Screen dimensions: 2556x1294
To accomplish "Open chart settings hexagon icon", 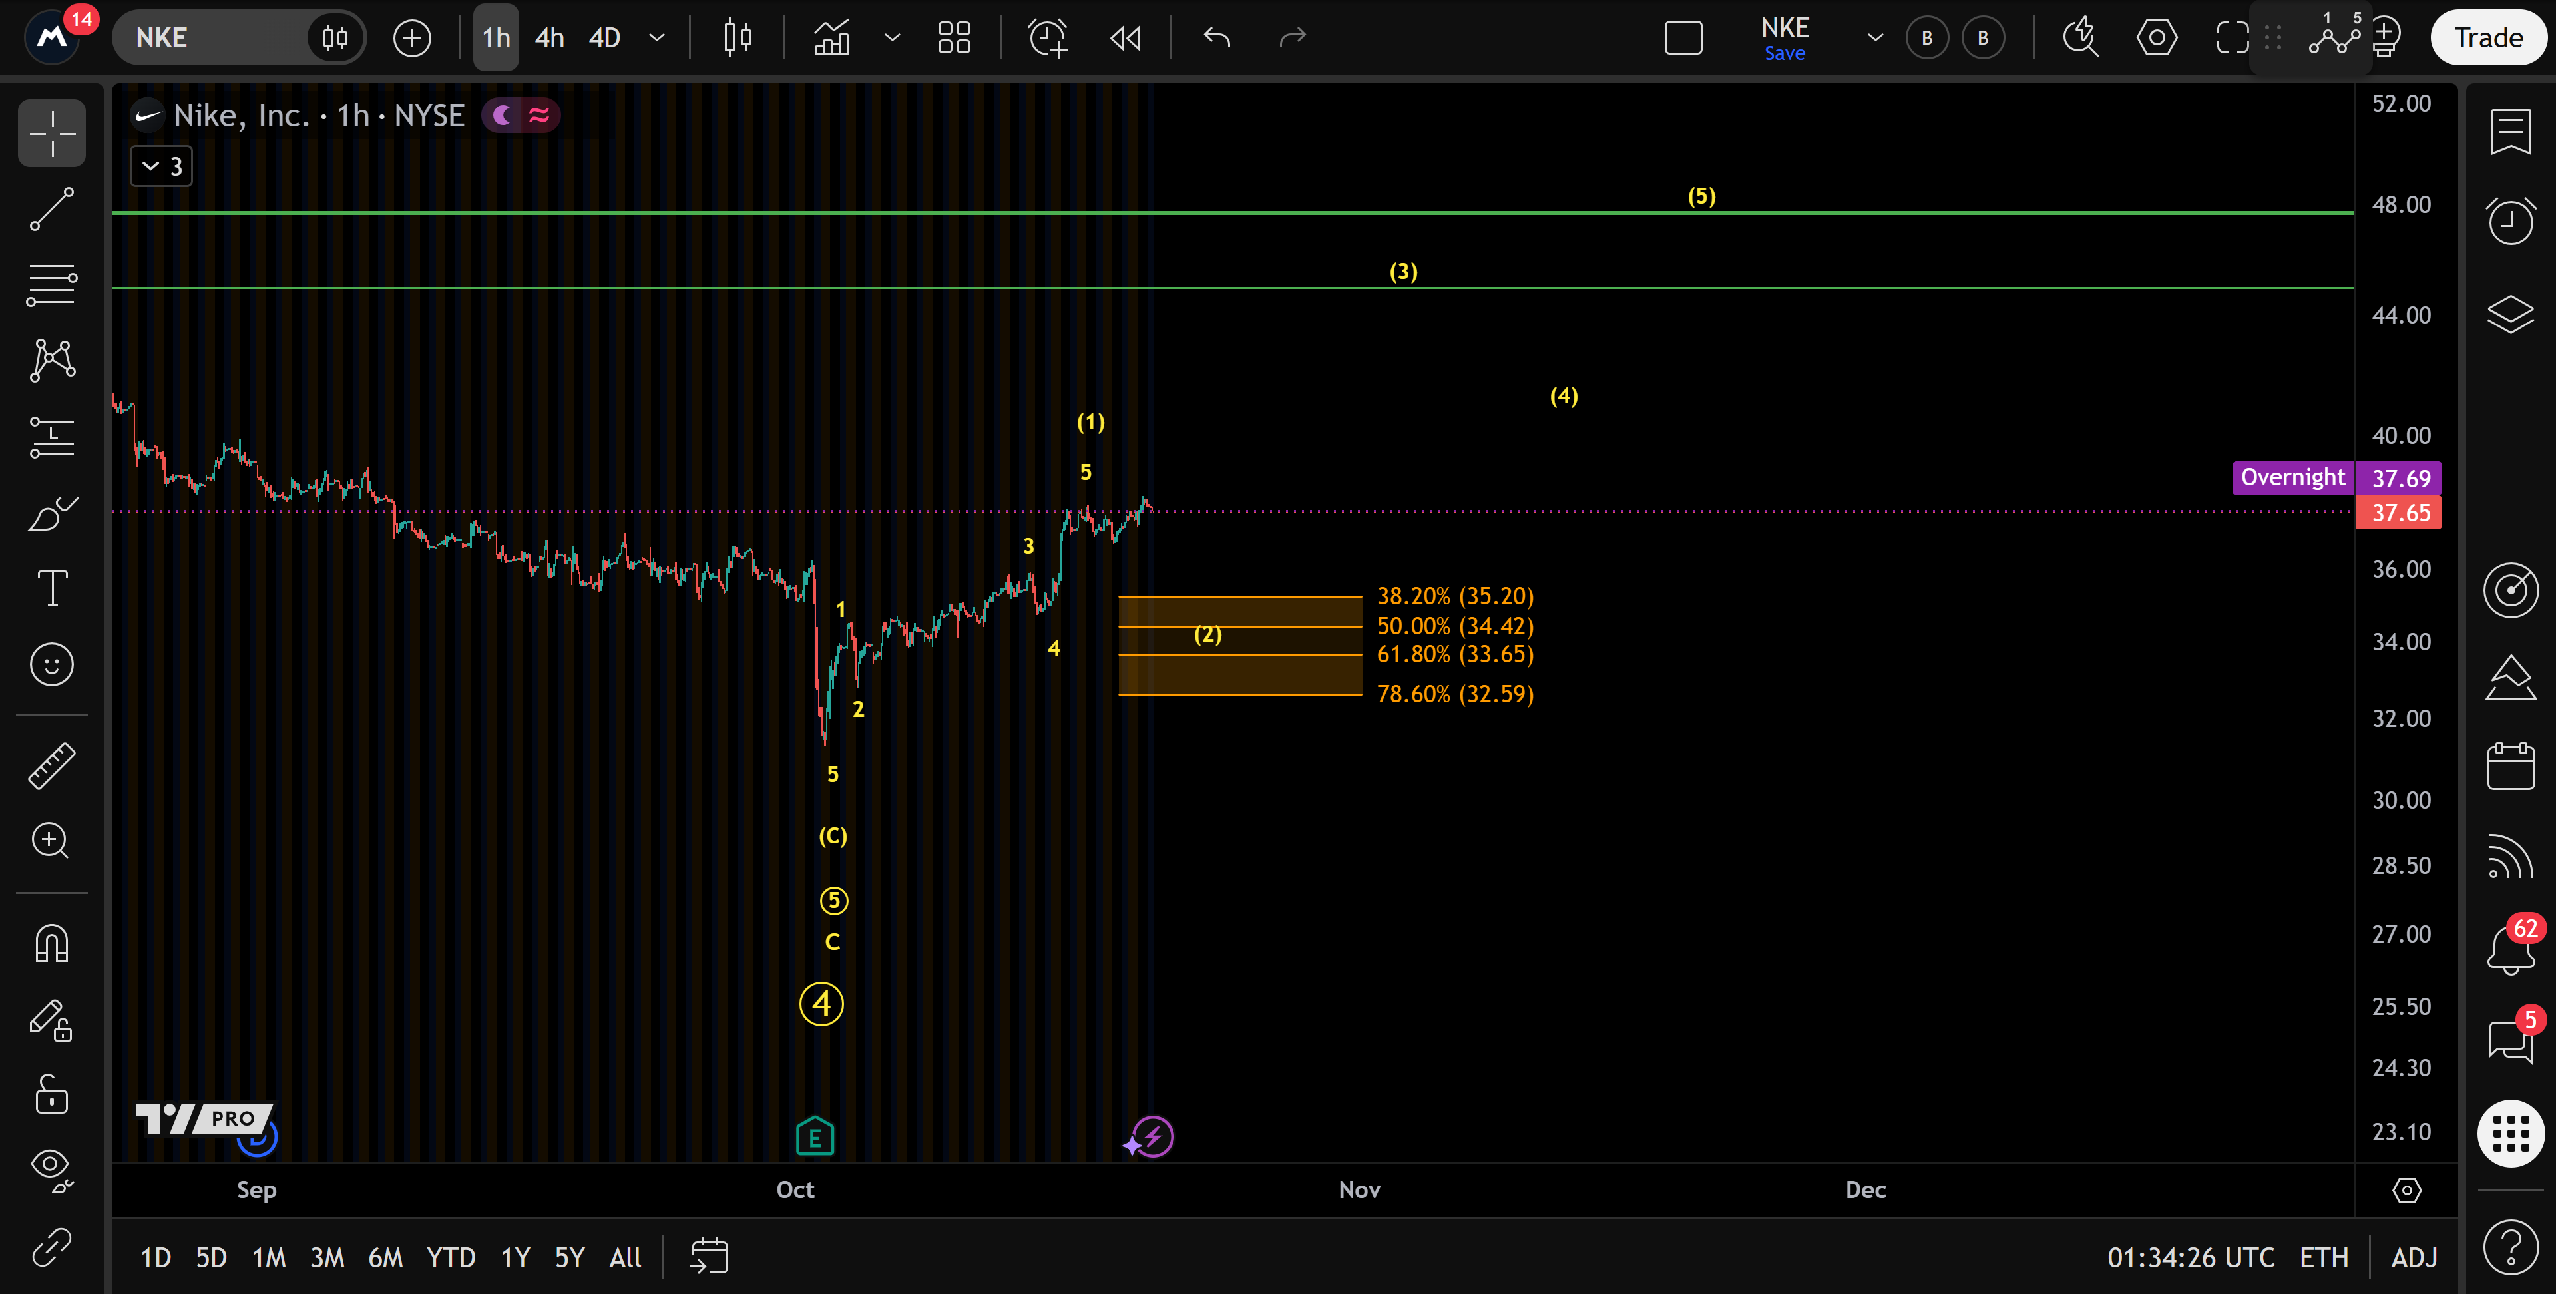I will 2156,38.
